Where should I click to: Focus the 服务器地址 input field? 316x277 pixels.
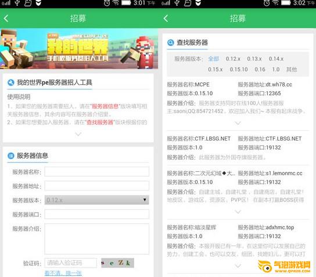[97, 186]
